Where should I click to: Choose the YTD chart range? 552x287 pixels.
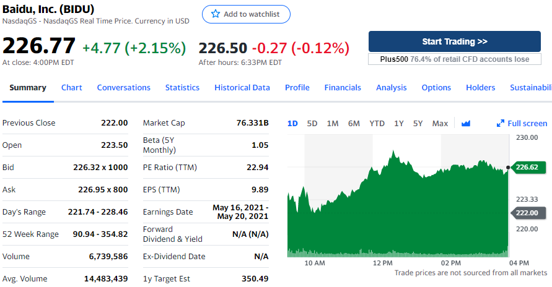point(377,124)
